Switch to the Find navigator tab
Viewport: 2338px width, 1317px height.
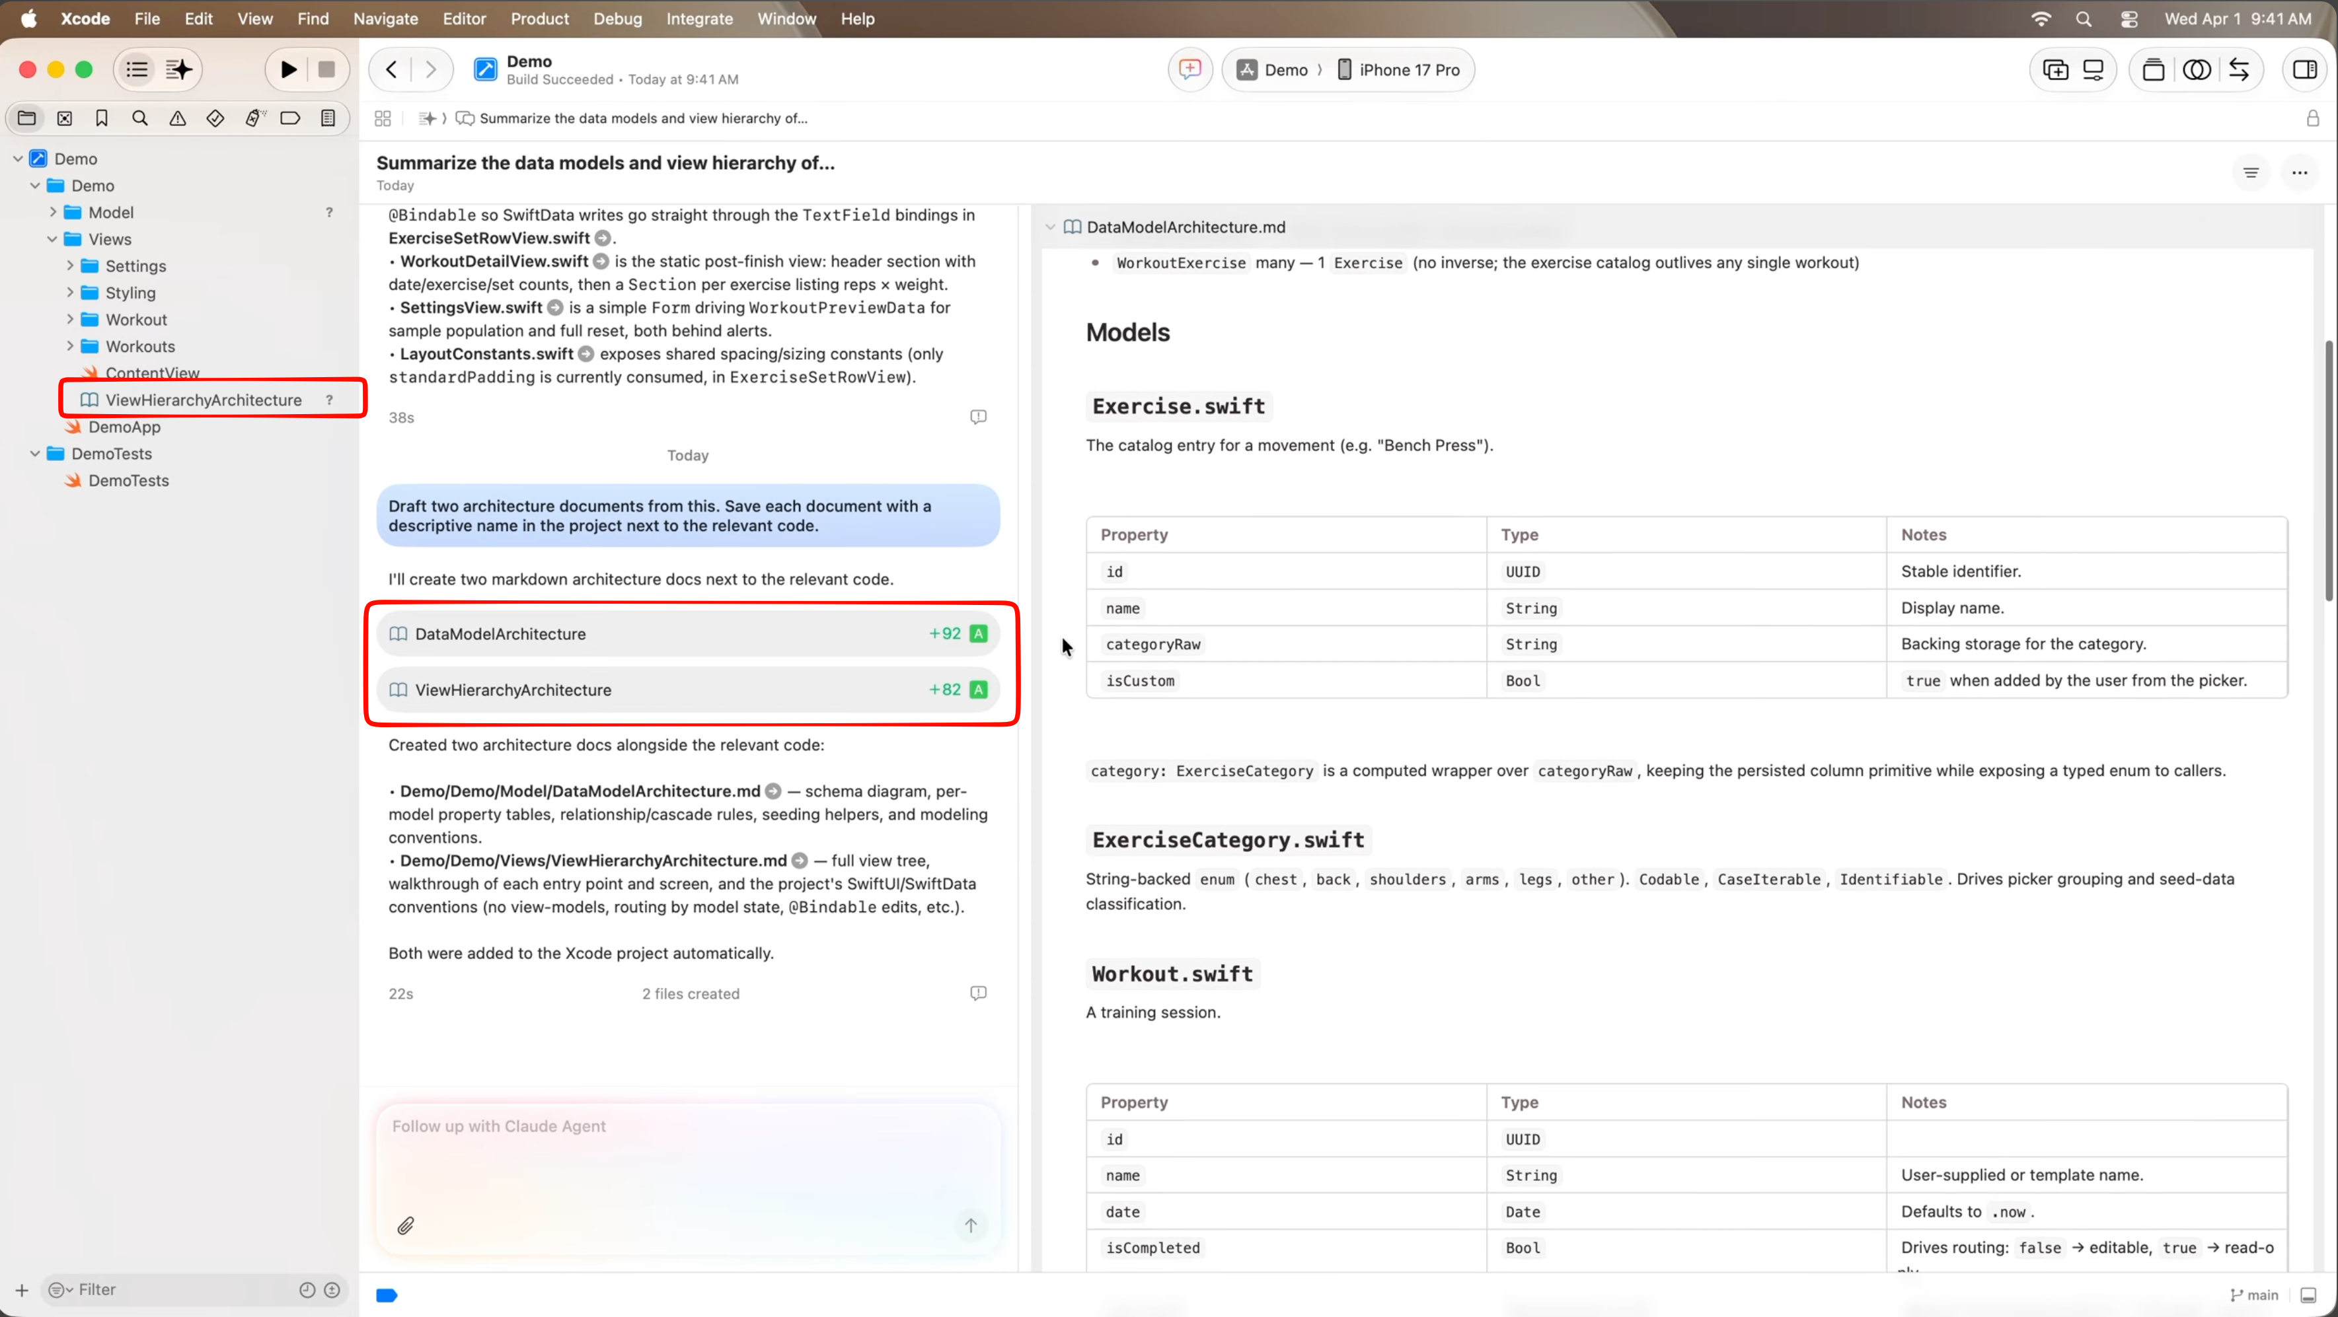[140, 118]
